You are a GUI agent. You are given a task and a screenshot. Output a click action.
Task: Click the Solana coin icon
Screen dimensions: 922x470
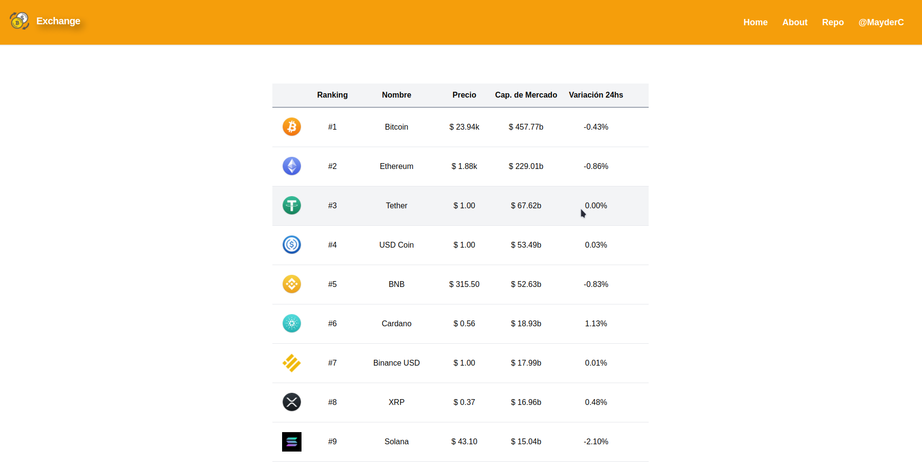click(292, 441)
